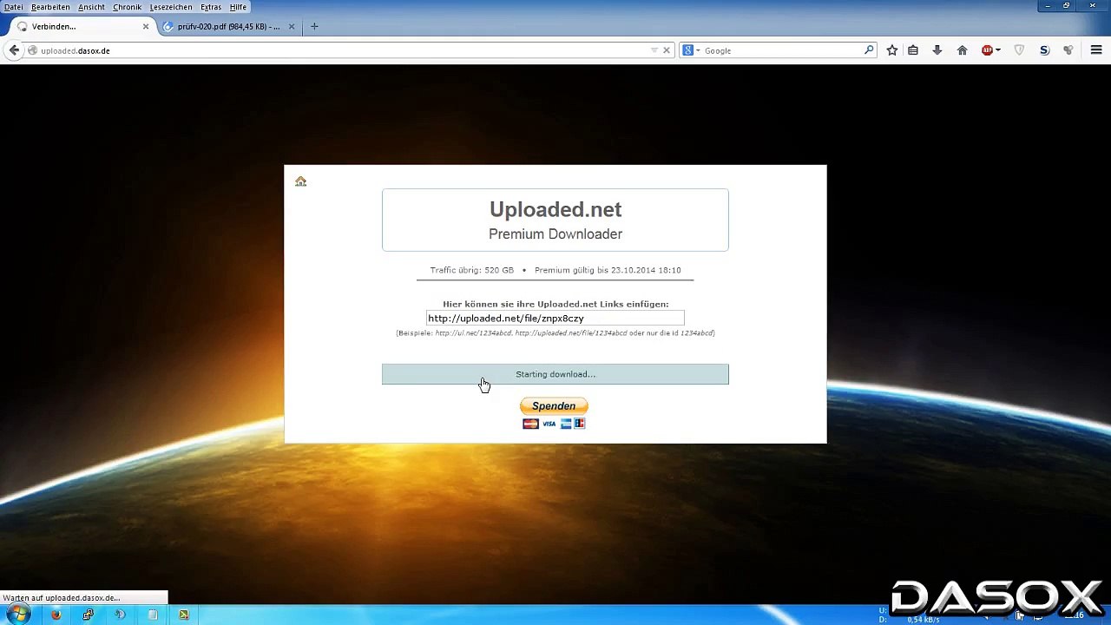Screen dimensions: 1111x625
Task: Click the two-computers network taskbar icon
Action: [88, 615]
